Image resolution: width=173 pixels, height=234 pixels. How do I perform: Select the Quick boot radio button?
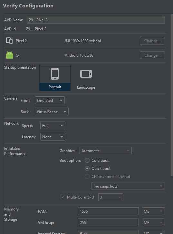point(87,169)
